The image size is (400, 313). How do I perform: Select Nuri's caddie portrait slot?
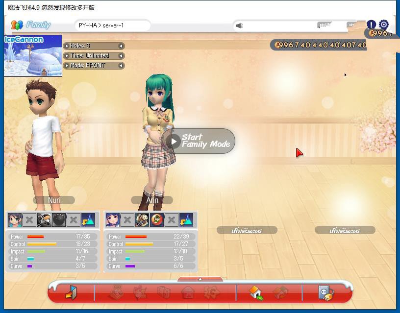pyautogui.click(x=15, y=220)
